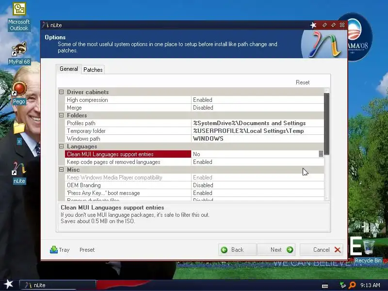Click the nLite taskbar button
388x291 pixels.
[57, 285]
